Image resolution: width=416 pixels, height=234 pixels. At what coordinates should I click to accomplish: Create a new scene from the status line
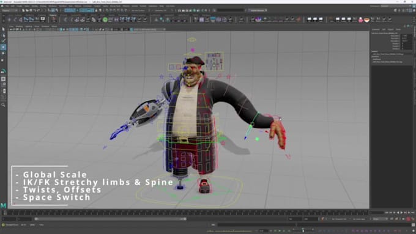click(x=24, y=10)
